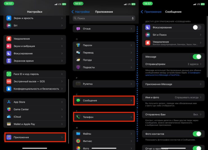This screenshot has height=150, width=208.
Task: Open Имя и фото option chevron
Action: click(201, 97)
